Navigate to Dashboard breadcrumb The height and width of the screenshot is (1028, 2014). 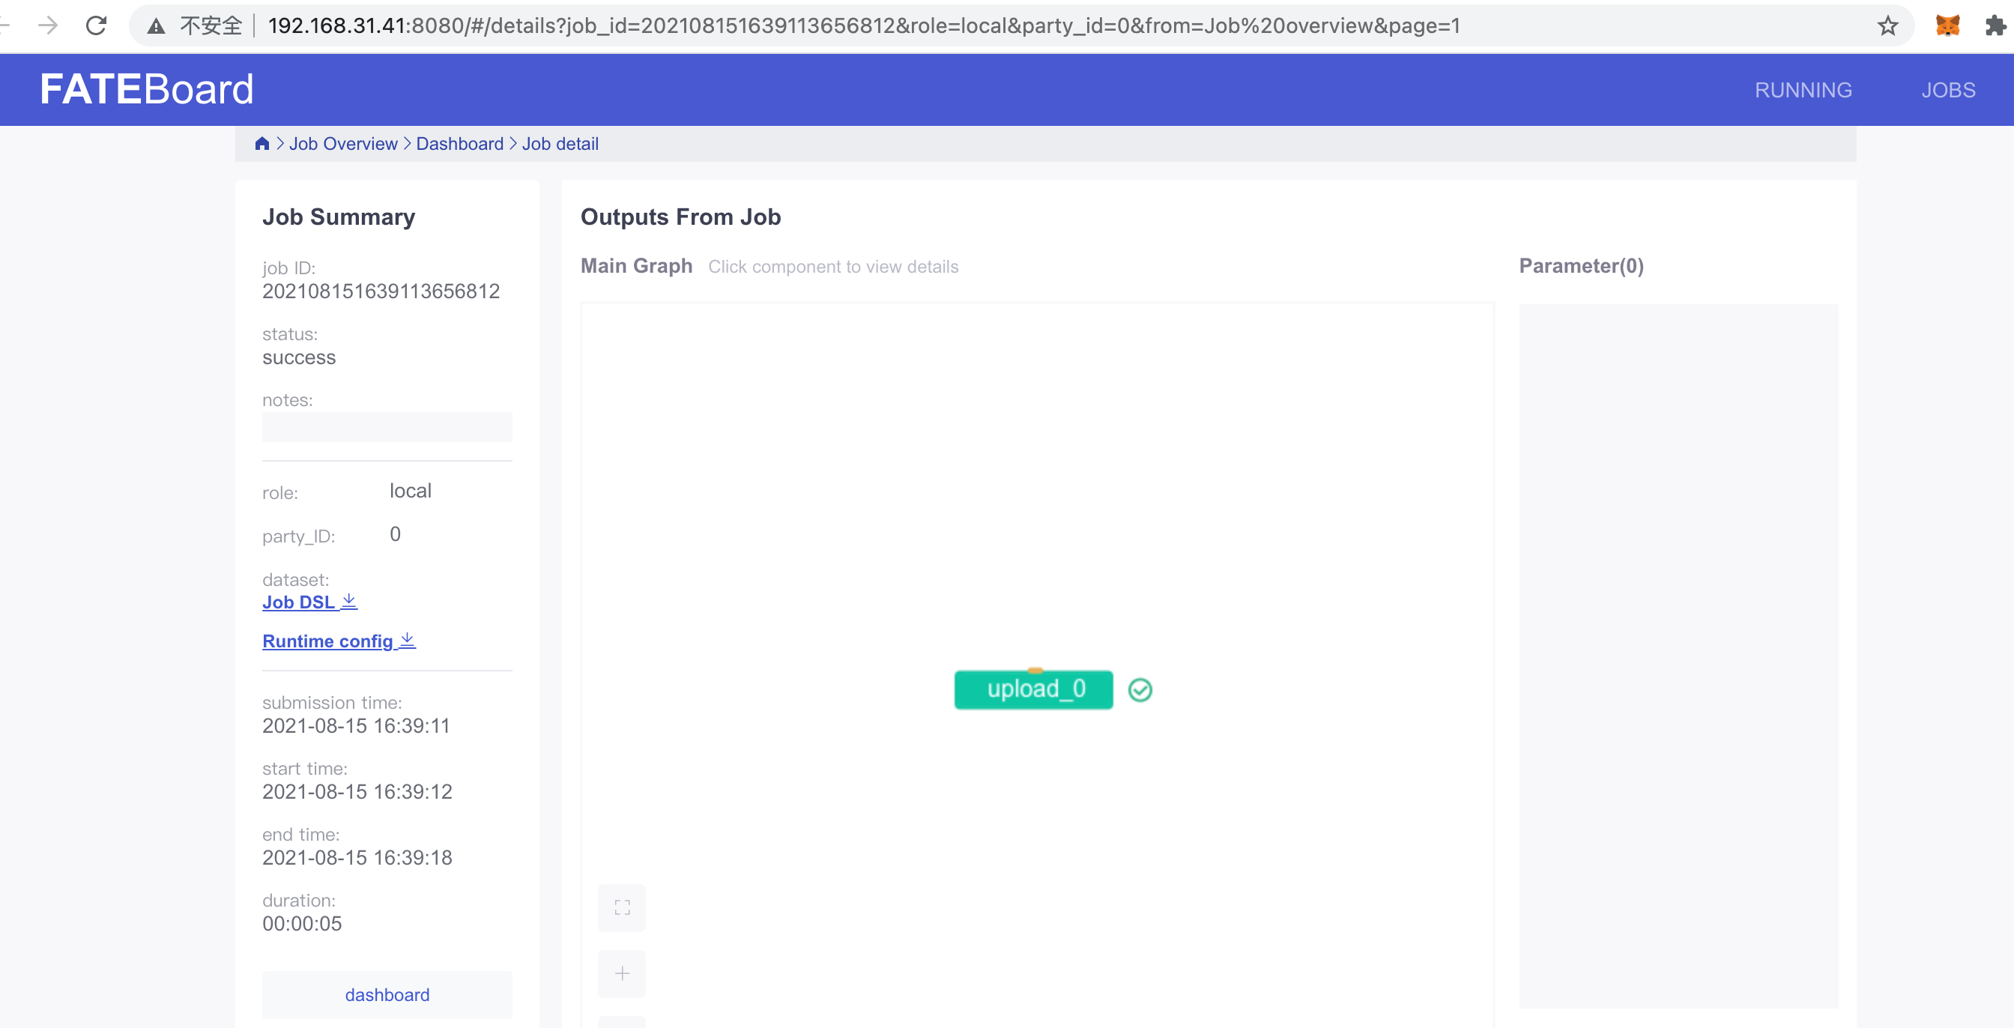[460, 144]
